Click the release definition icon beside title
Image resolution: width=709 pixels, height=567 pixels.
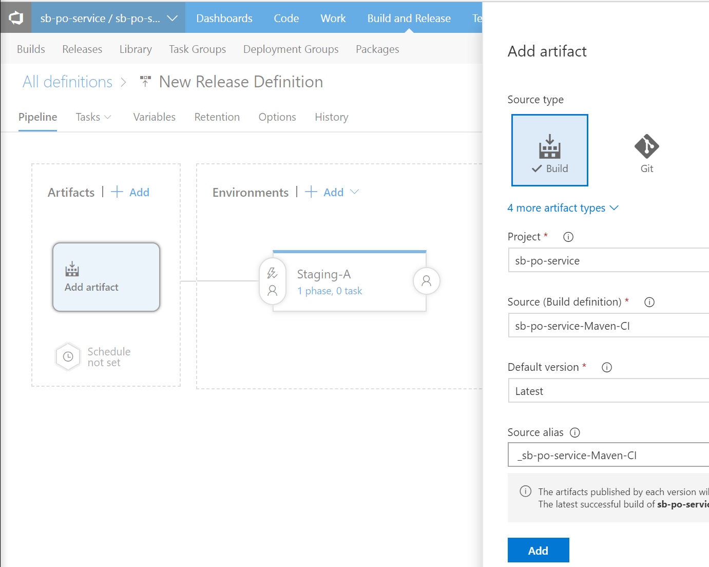pos(145,81)
